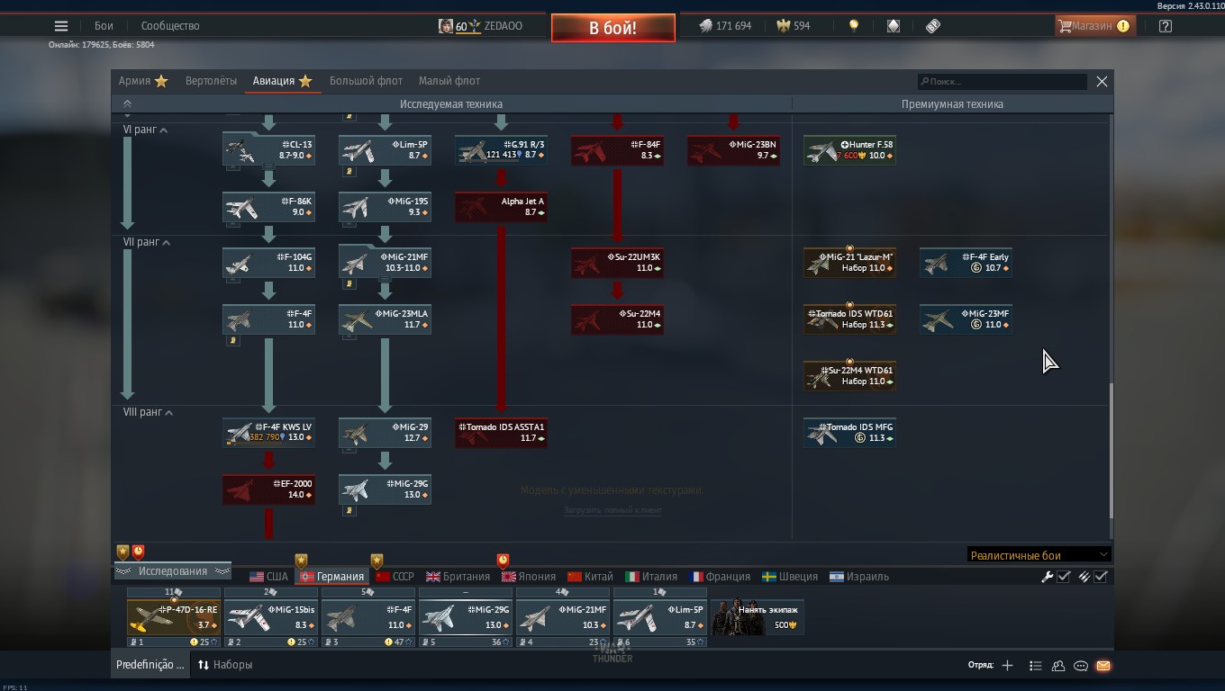Open the Бои menu

pyautogui.click(x=104, y=26)
